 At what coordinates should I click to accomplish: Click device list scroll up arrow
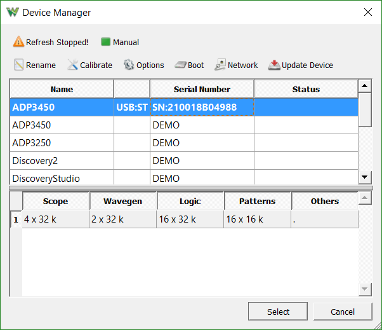(365, 86)
